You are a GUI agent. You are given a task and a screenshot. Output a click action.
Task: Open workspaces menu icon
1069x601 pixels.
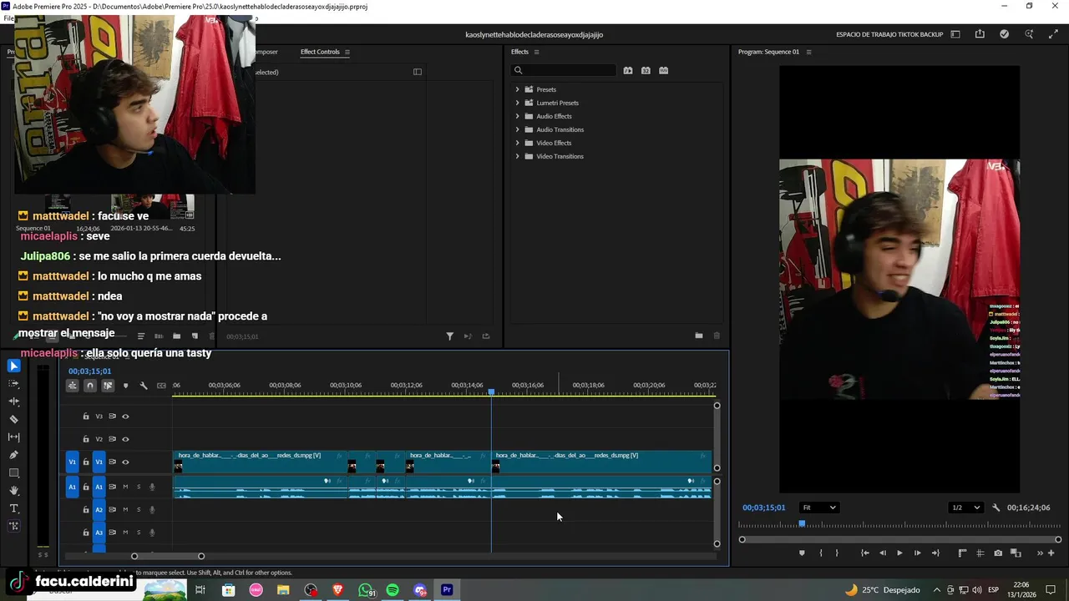955,34
